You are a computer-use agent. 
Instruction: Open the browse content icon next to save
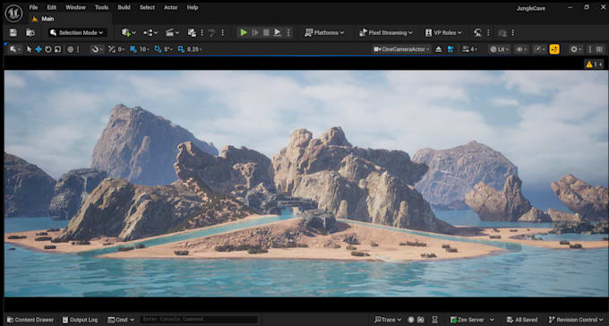point(30,32)
